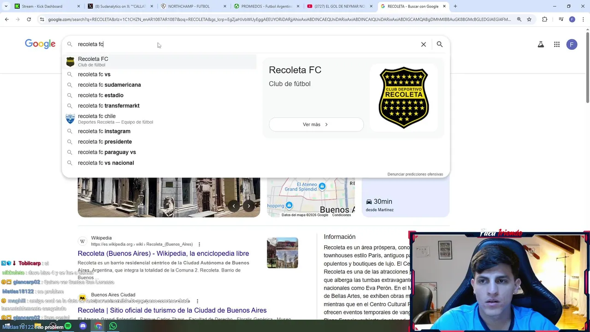Screen dimensions: 590x332
Task: Open the Buenos Aires map preview
Action: (x=311, y=197)
